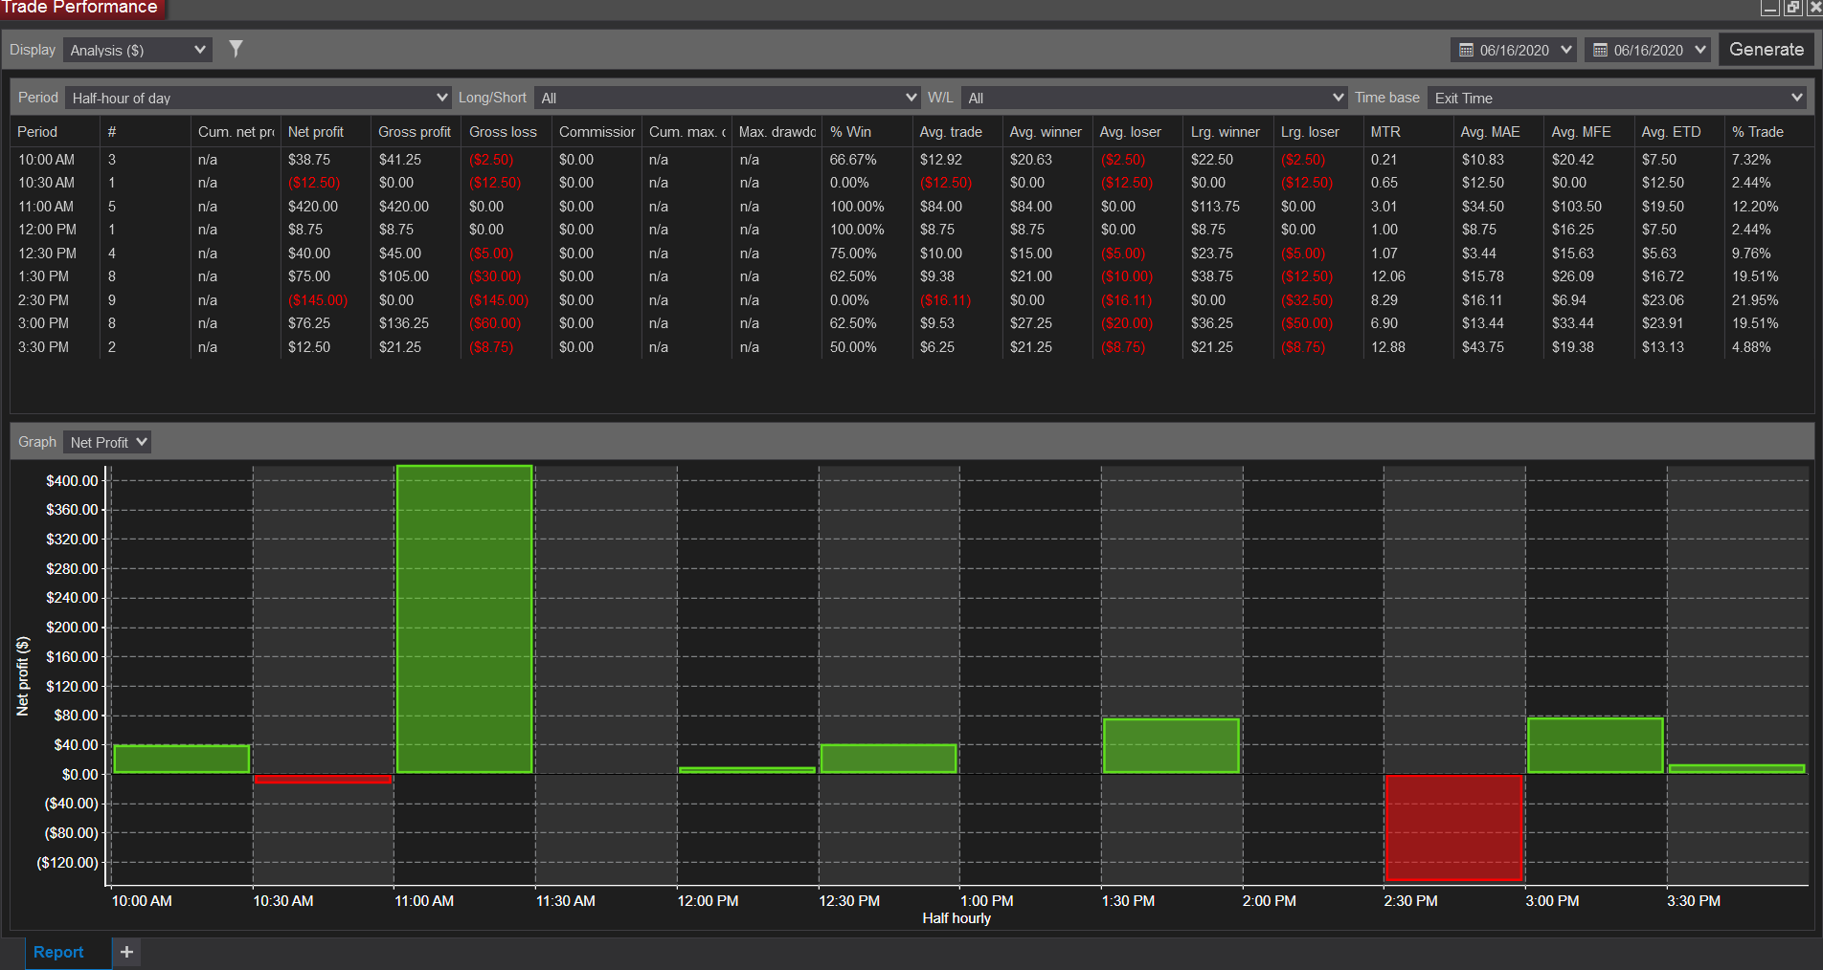Image resolution: width=1823 pixels, height=970 pixels.
Task: Open the Period Half-hour of day dropdown
Action: click(x=258, y=98)
